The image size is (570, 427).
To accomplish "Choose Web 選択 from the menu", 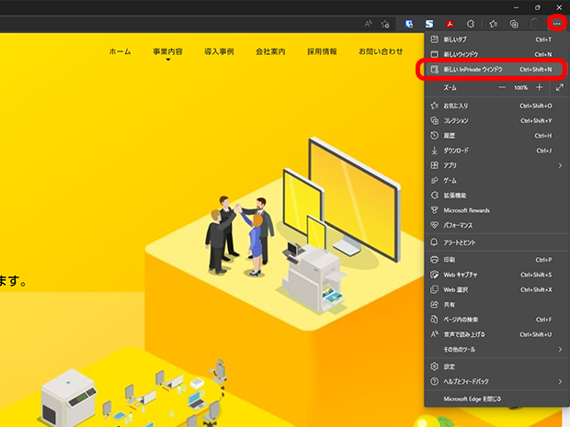I will [497, 290].
